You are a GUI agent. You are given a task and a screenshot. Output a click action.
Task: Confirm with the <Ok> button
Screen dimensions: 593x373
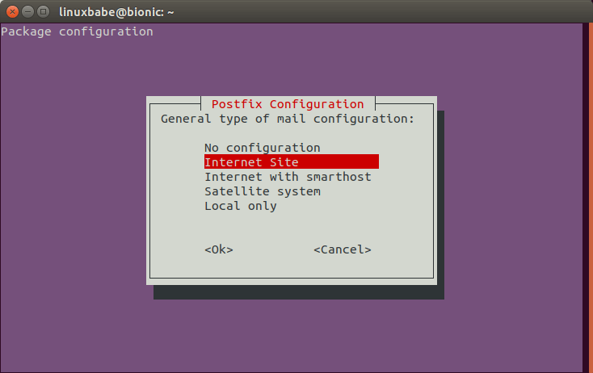click(x=219, y=249)
